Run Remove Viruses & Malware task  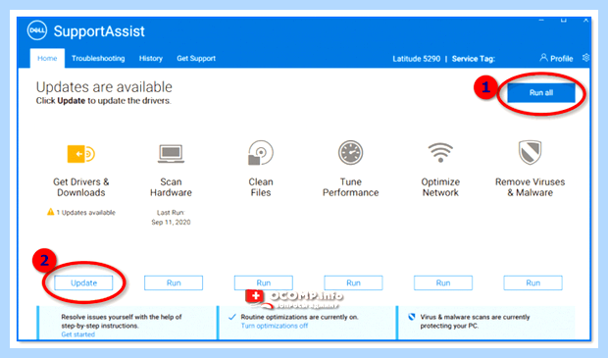click(x=532, y=282)
